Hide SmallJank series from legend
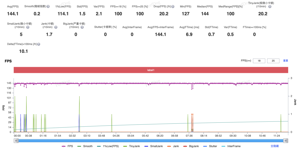 (154, 146)
